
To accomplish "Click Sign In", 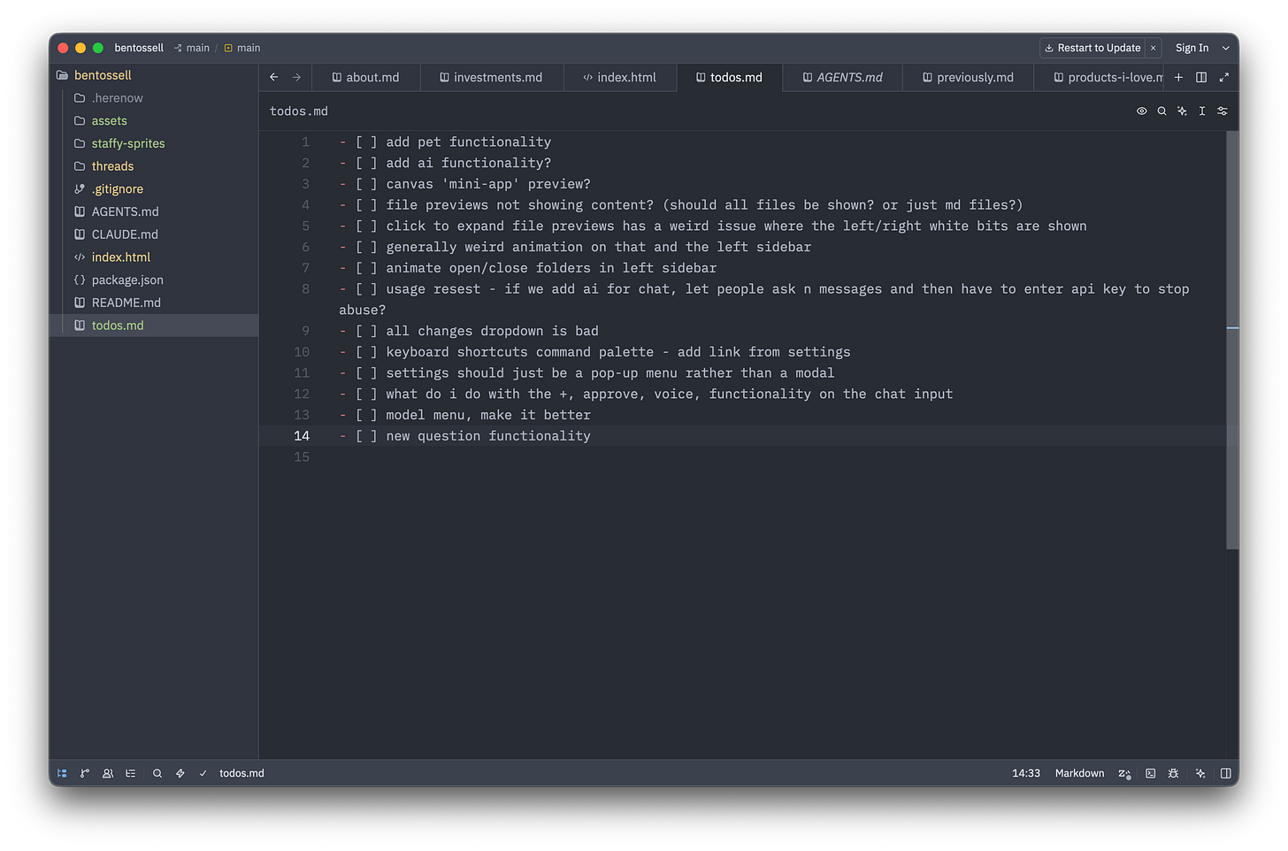I will [x=1192, y=48].
